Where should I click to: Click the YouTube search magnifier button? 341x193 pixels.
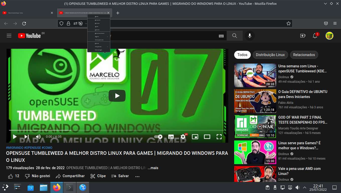(x=235, y=36)
